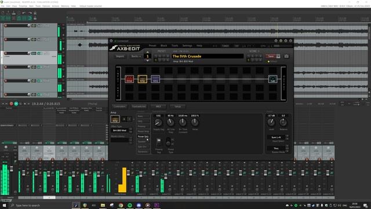Adjust the amp Balance knob

click(283, 122)
